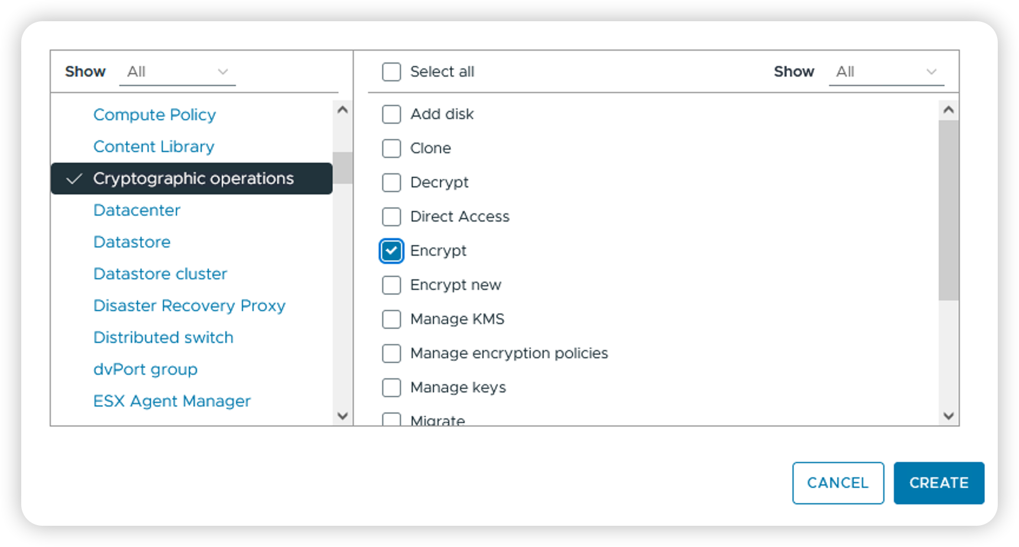1019x547 pixels.
Task: Check the Direct Access option
Action: click(392, 217)
